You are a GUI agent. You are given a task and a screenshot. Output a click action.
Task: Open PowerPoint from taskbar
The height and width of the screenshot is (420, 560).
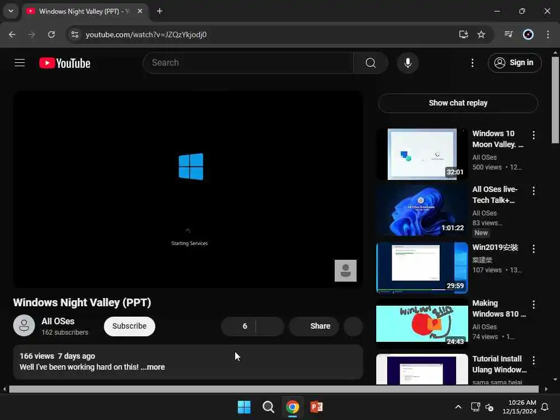click(x=317, y=407)
